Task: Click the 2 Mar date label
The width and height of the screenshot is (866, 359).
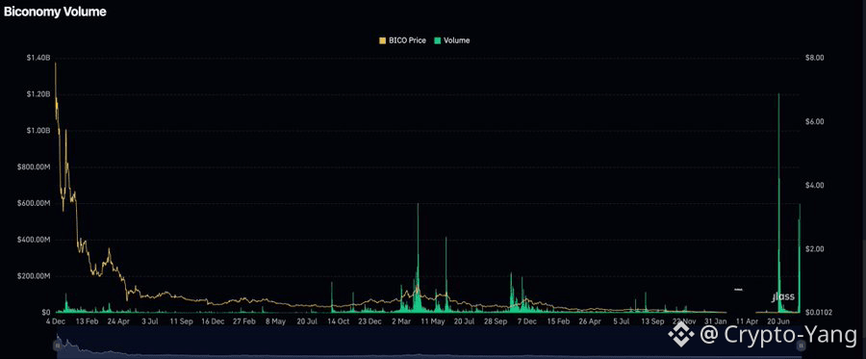Action: (401, 321)
